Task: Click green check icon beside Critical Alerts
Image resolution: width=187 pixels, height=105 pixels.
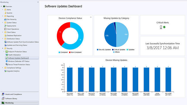Action: (x=164, y=27)
